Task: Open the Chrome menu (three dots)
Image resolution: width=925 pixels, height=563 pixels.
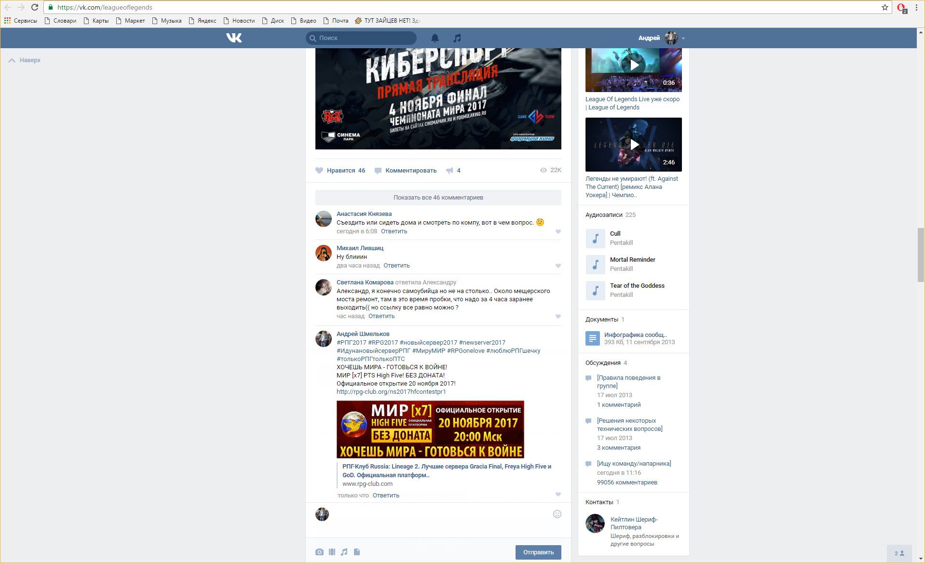Action: click(x=916, y=7)
